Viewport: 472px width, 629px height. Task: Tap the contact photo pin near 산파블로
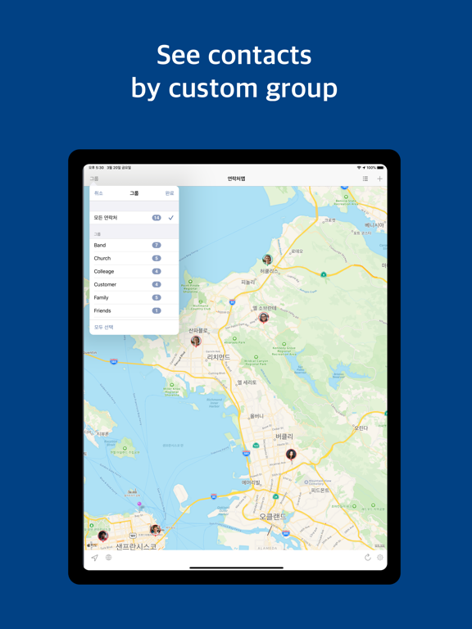point(196,341)
